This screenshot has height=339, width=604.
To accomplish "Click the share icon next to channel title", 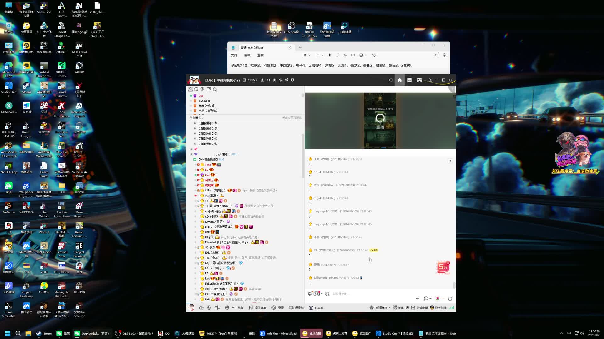I will [287, 80].
